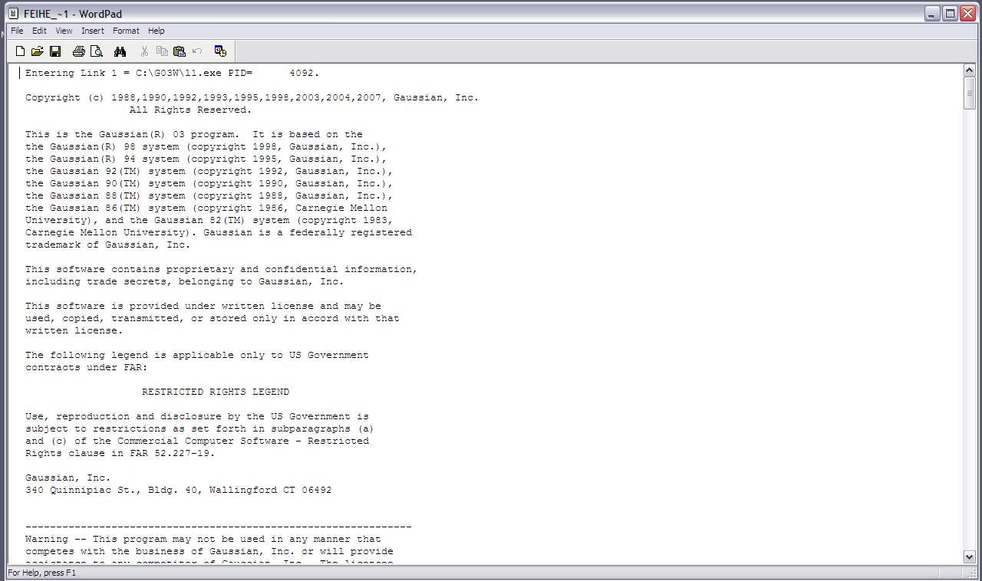Click the address line "340 Quinnipiac St., Bldg. 40"

[x=178, y=490]
